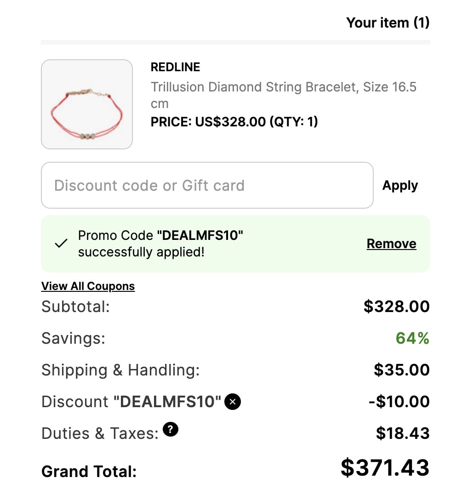The image size is (468, 500).
Task: Click the $371.43 grand total
Action: [x=385, y=468]
